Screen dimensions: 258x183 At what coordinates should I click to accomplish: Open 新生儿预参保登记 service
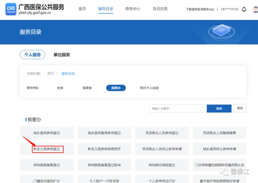click(46, 149)
